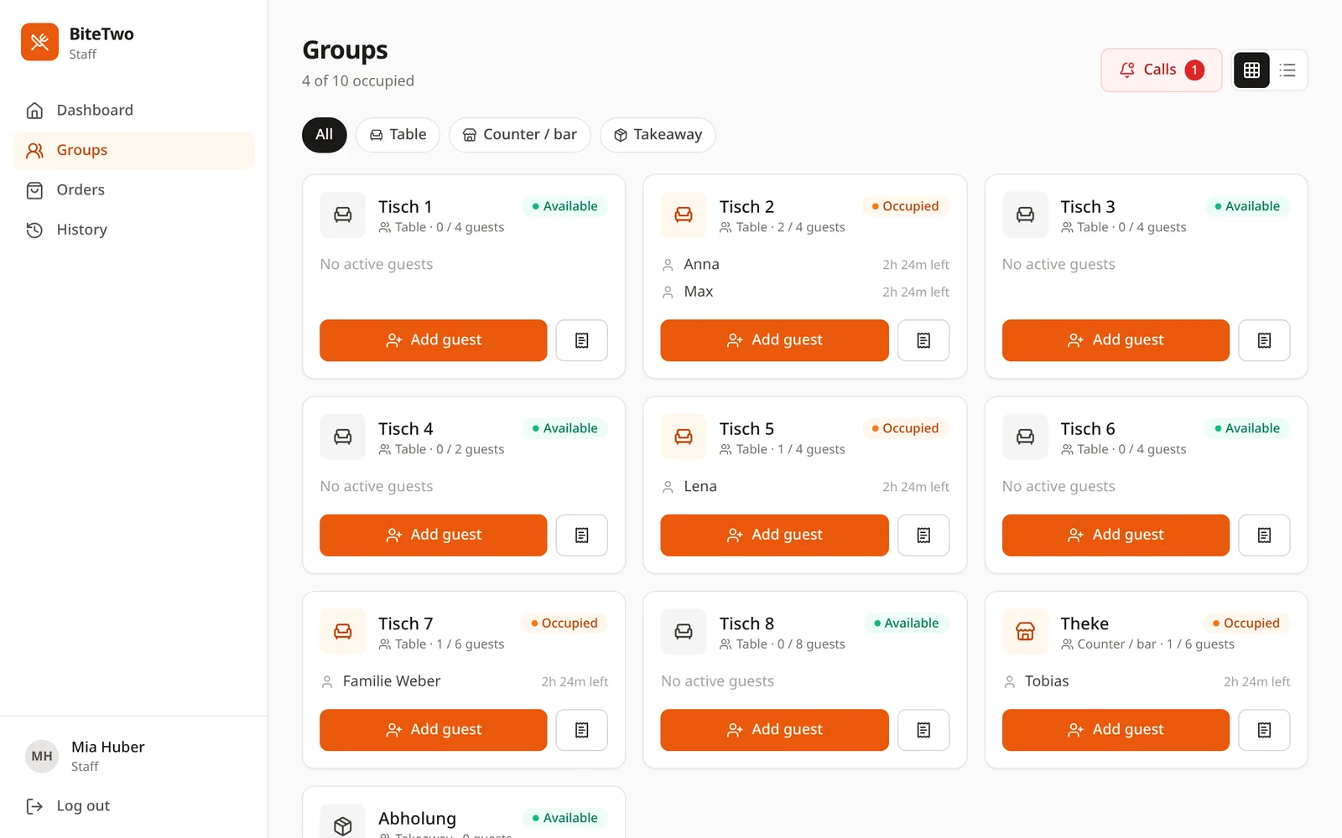Click the MH user avatar

click(x=42, y=756)
